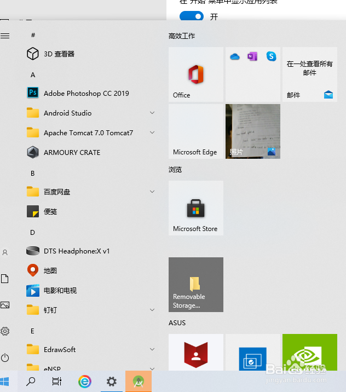Screen dimensions: 346x392
Task: Open the 3D 查看器 app icon
Action: tap(33, 54)
